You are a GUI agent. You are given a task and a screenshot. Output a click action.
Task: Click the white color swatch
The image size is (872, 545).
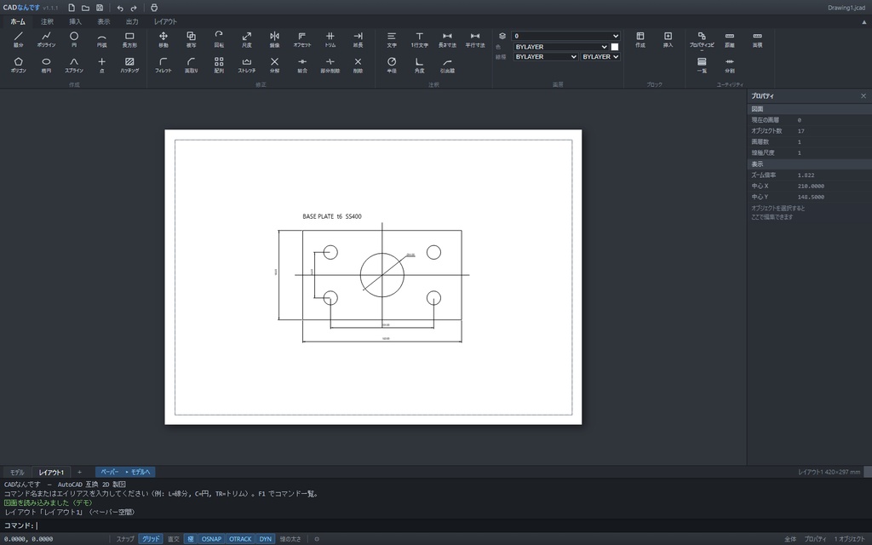615,47
